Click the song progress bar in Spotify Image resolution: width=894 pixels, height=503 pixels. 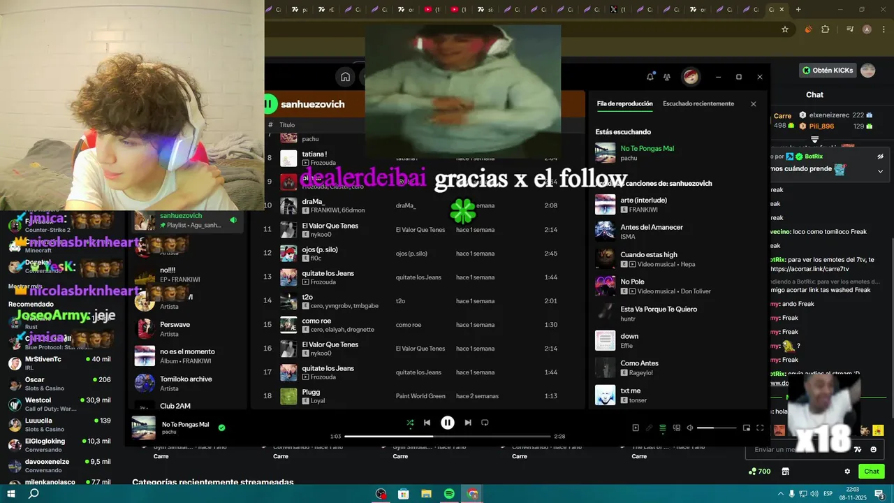448,437
